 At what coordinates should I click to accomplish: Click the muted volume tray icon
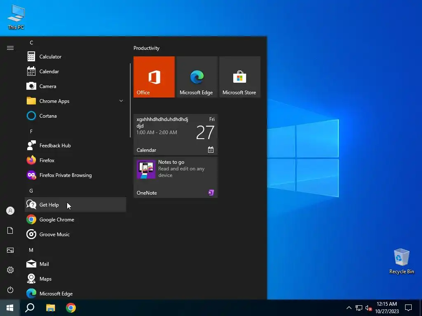coord(368,308)
